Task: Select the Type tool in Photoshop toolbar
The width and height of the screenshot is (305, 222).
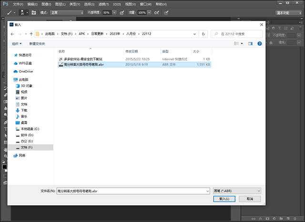Action: coord(5,129)
